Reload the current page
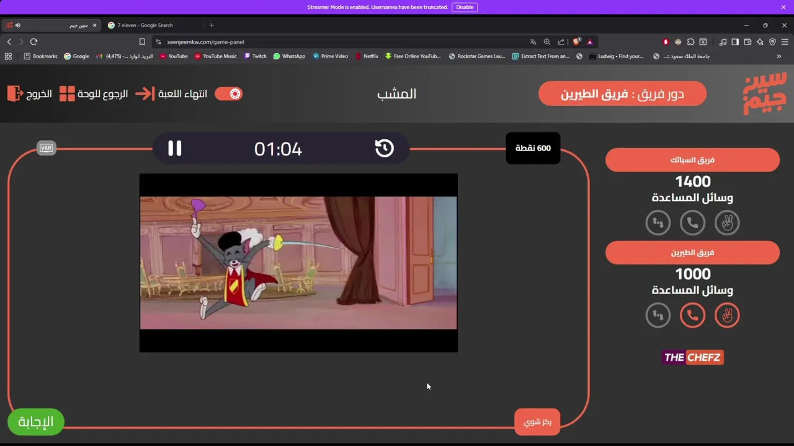This screenshot has height=446, width=794. pos(33,42)
